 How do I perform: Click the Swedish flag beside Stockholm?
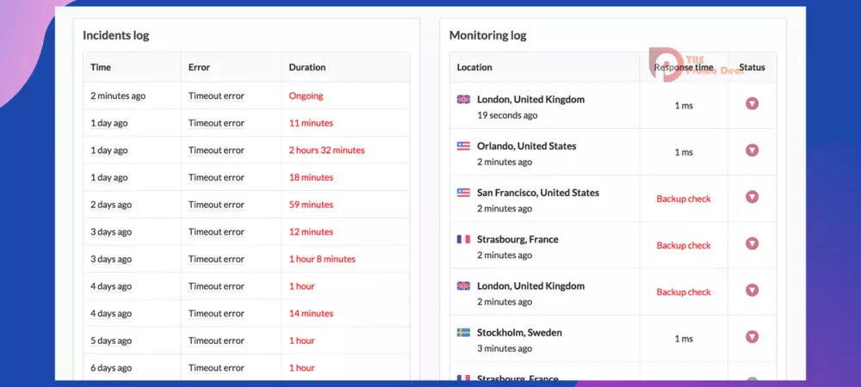pyautogui.click(x=463, y=332)
